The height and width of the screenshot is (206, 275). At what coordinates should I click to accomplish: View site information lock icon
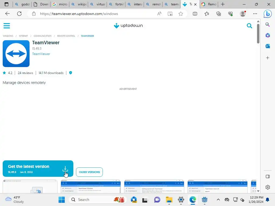(x=34, y=14)
